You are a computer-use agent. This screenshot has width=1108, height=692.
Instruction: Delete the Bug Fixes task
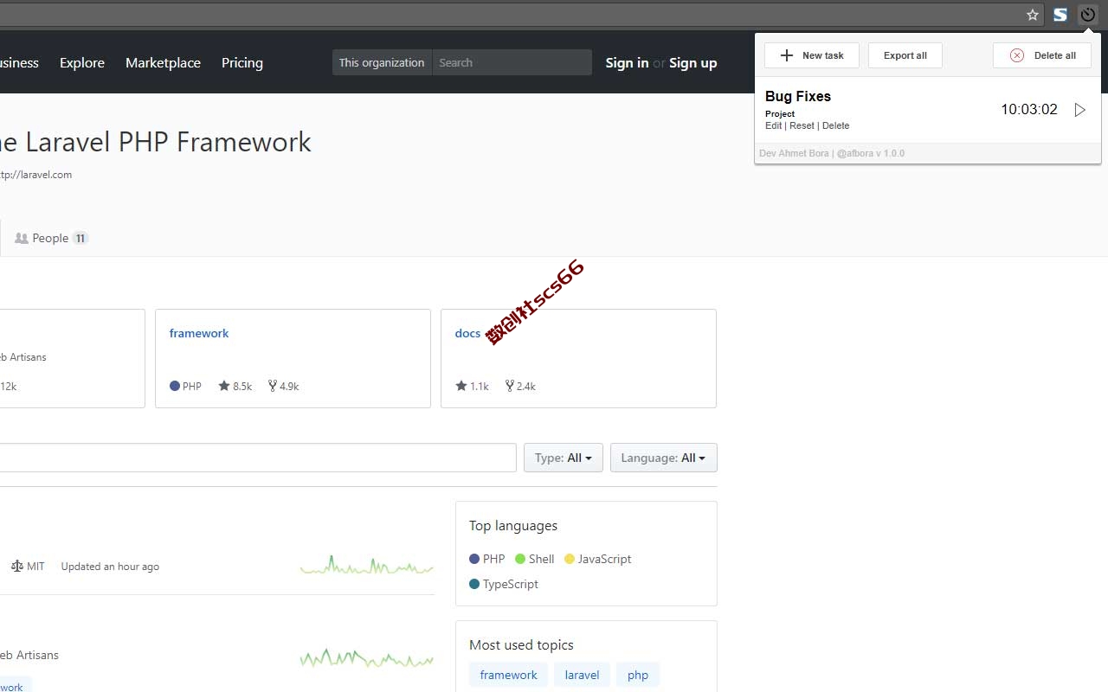[x=835, y=125]
